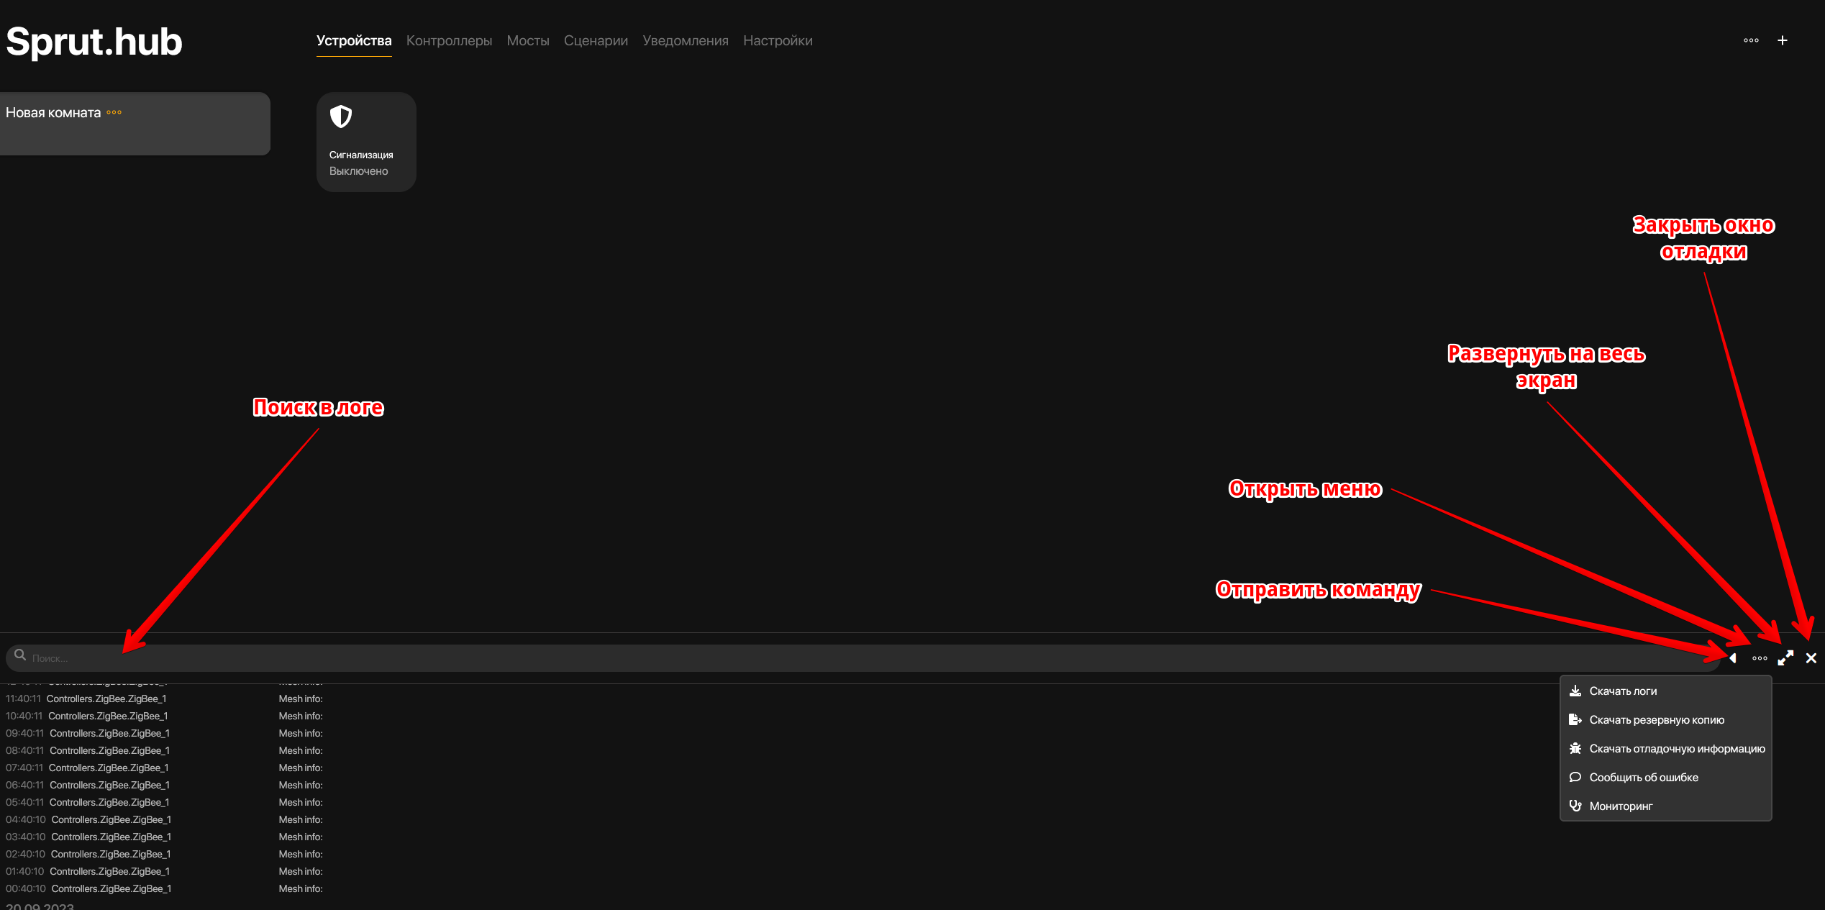Open the Настройки tab
Screen dimensions: 1825x910
777,41
